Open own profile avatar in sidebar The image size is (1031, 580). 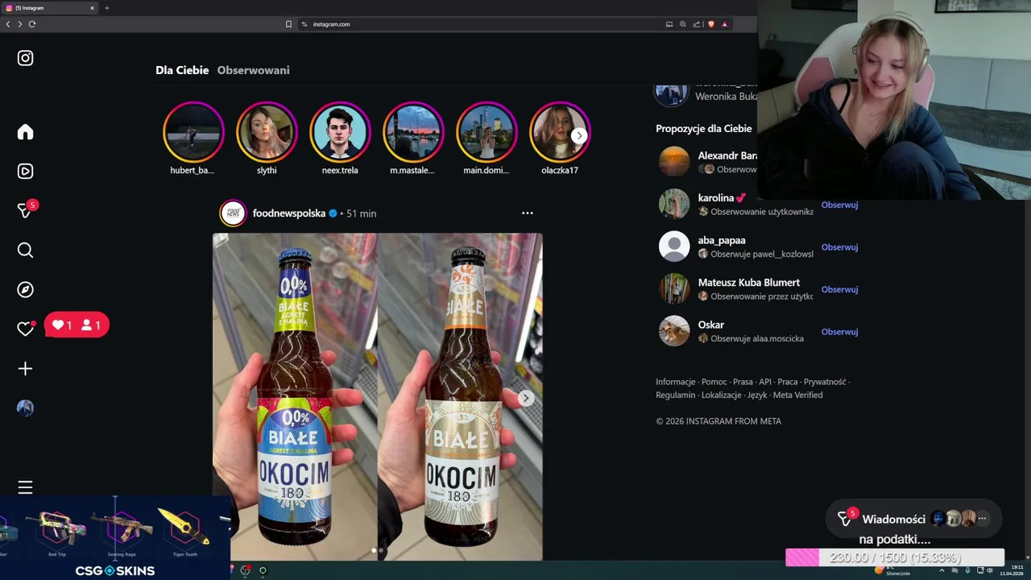tap(25, 408)
